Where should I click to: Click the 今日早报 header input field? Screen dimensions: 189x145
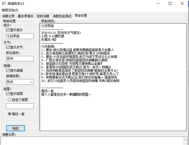tap(20, 36)
